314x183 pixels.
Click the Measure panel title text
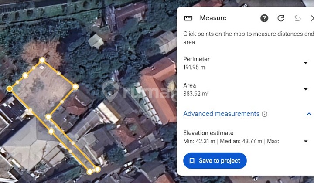(x=213, y=18)
